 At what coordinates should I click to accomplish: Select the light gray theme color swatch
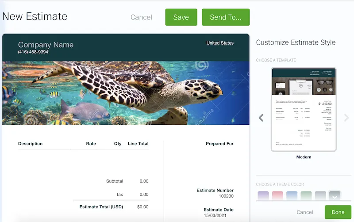[320, 195]
